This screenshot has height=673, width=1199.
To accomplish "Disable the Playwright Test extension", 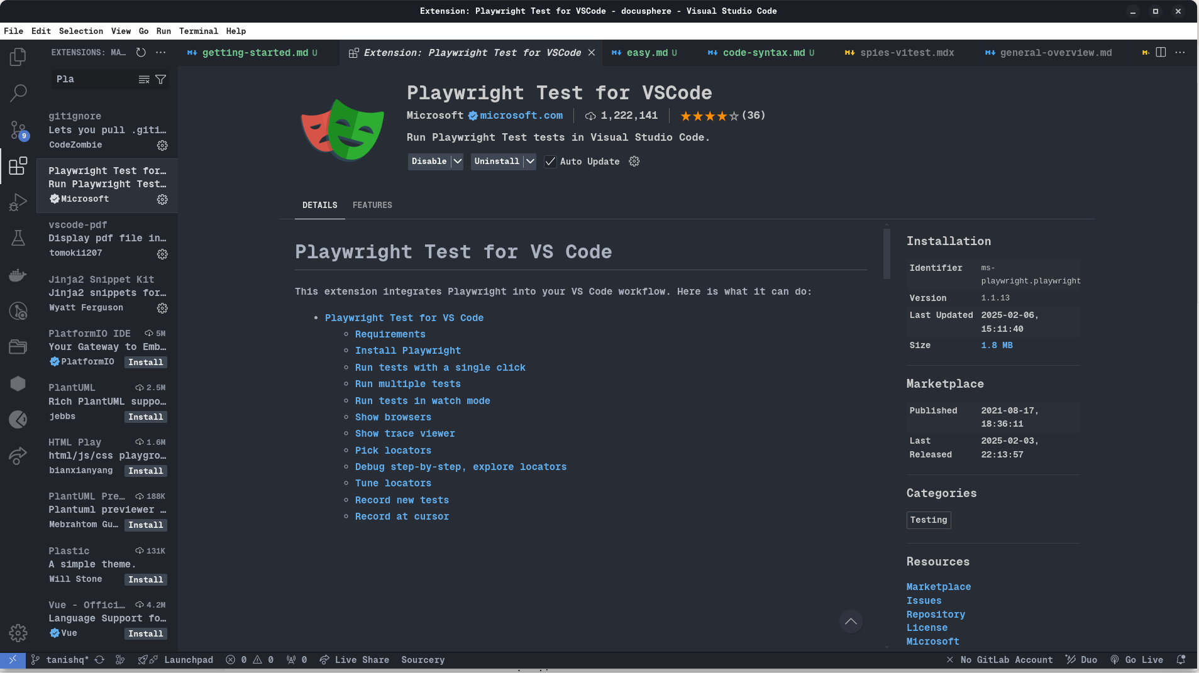I will pyautogui.click(x=429, y=161).
